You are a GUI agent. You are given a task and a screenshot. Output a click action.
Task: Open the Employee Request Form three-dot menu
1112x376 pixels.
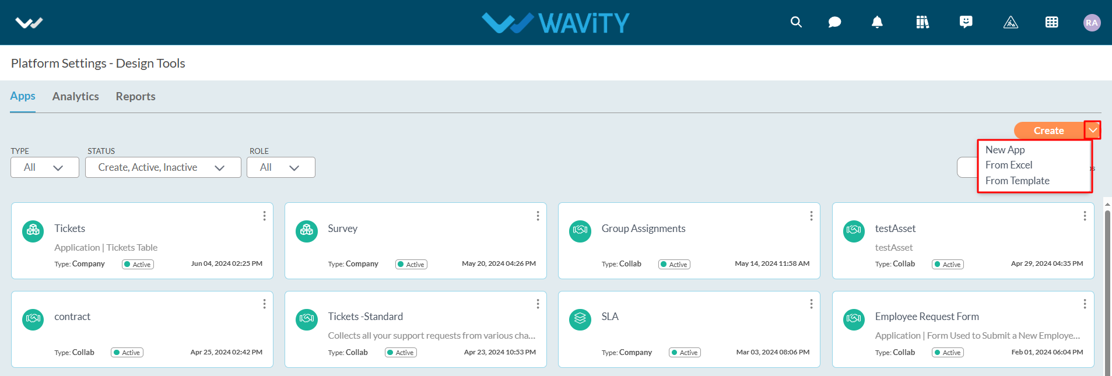[1085, 304]
